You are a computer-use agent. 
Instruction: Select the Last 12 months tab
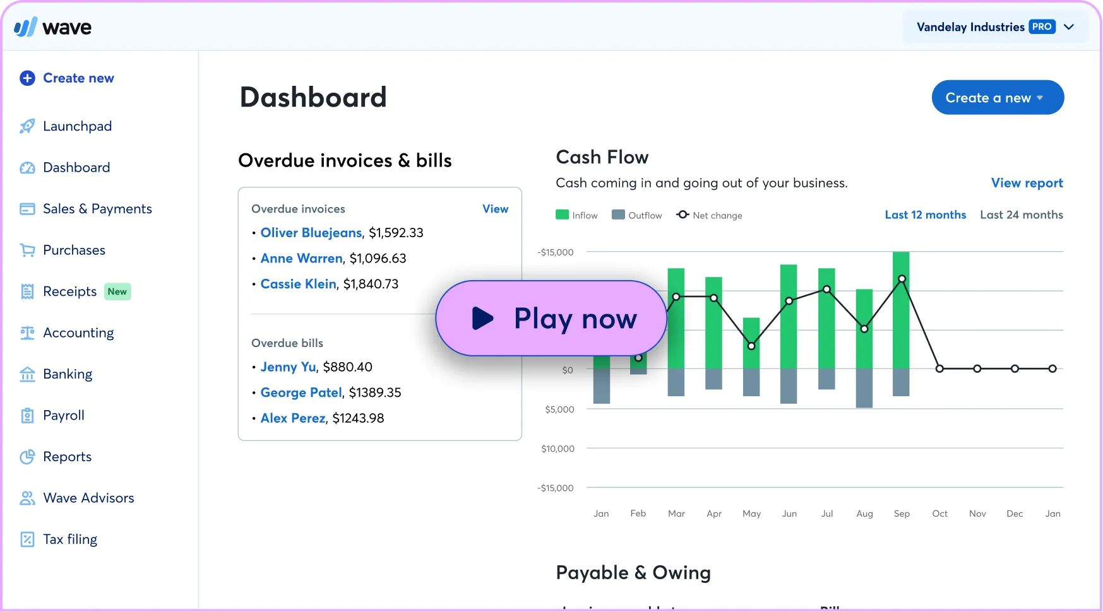(x=925, y=215)
